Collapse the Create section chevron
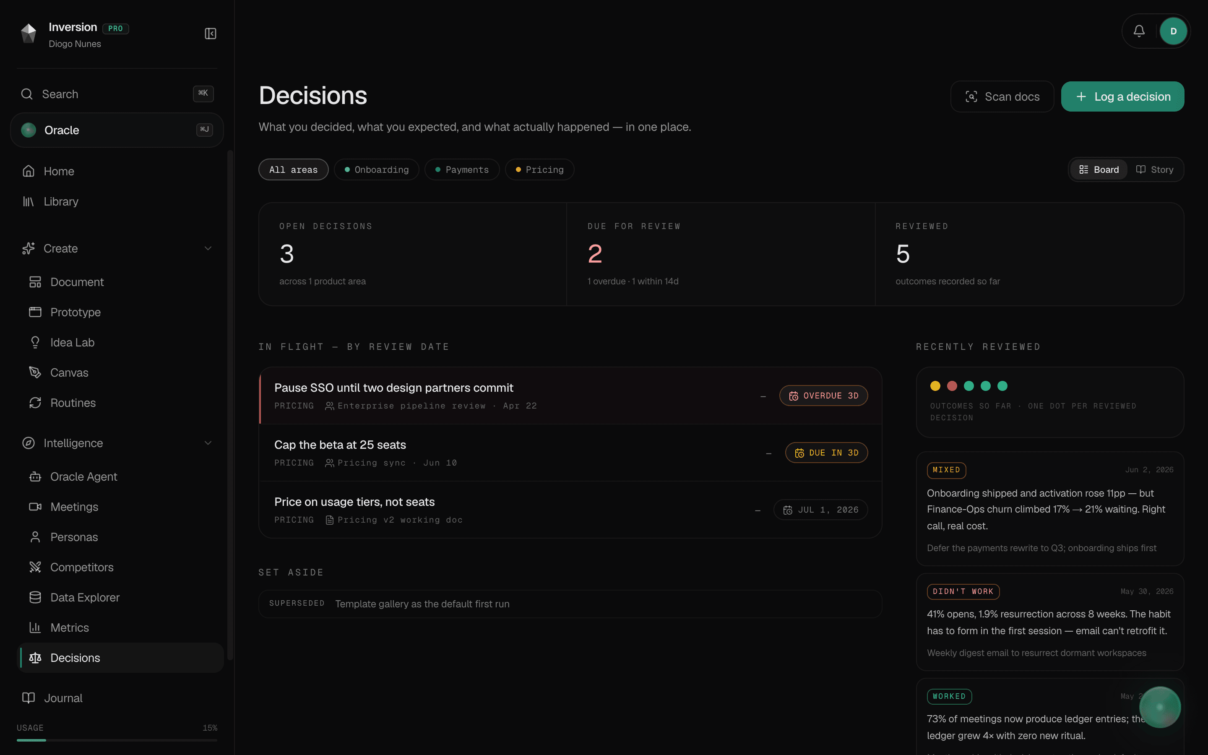This screenshot has width=1208, height=755. (208, 248)
